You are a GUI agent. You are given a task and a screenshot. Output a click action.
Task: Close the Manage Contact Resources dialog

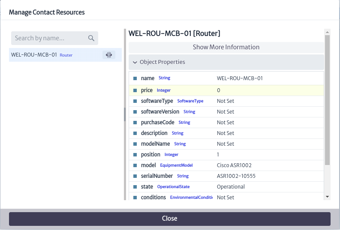click(169, 219)
